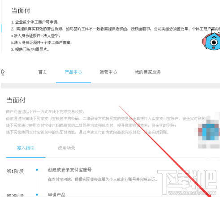Click the line 'a.法人身份证原件+法人签字'
220x197 pixels.
point(35,36)
